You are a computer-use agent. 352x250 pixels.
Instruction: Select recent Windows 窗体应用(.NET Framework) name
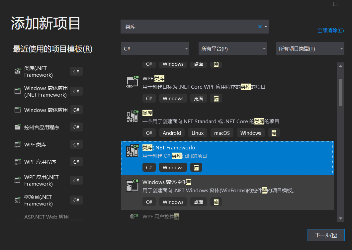coord(46,91)
